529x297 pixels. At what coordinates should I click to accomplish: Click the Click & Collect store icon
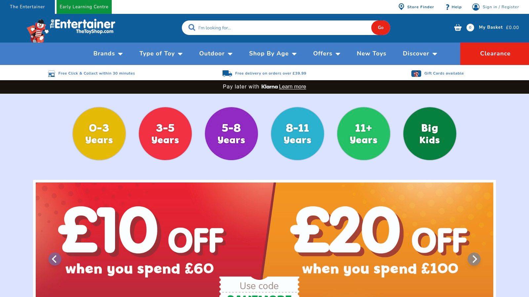click(x=52, y=73)
